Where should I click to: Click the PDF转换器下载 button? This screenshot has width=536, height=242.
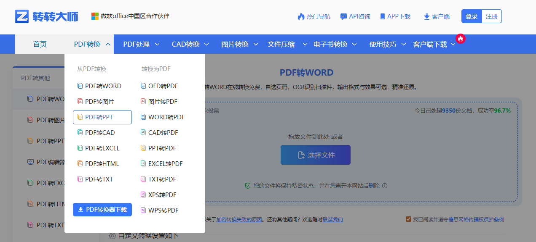(102, 210)
